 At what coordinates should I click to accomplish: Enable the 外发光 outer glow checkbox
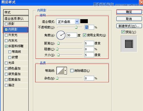click(6, 35)
